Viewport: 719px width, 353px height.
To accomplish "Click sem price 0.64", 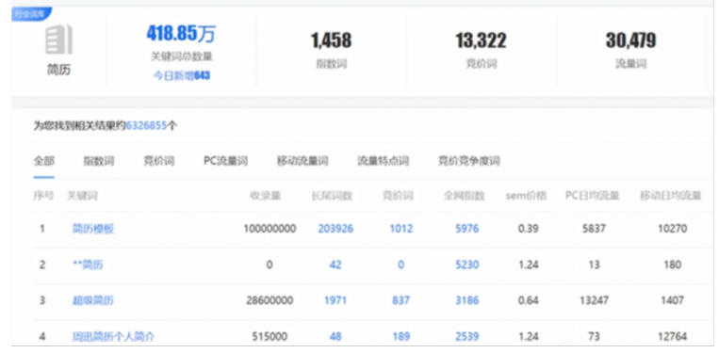I will pyautogui.click(x=529, y=301).
